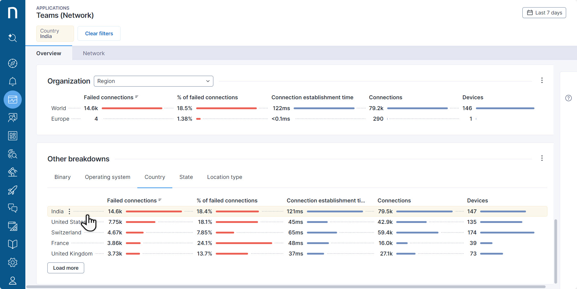Open India row actions menu

pos(69,211)
